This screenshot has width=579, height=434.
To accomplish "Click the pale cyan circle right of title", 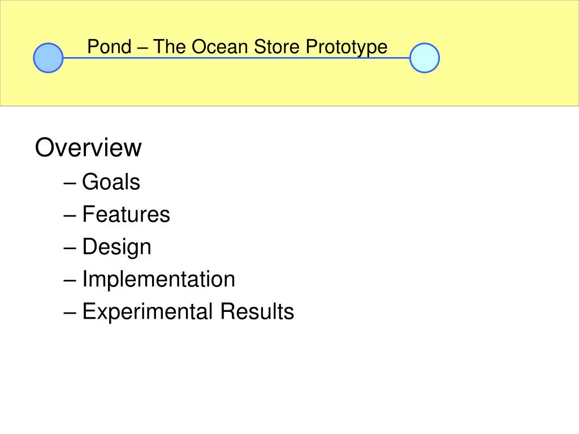I will (x=425, y=58).
